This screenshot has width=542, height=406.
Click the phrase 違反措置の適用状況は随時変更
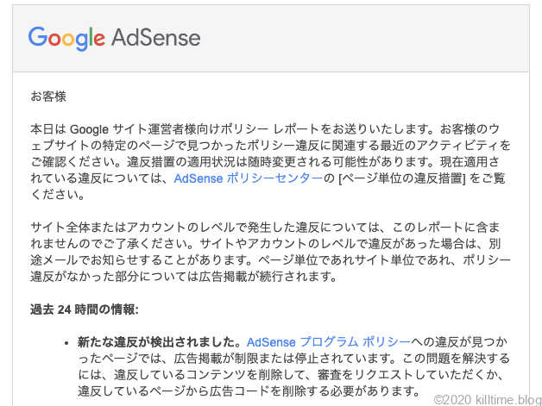pos(216,162)
